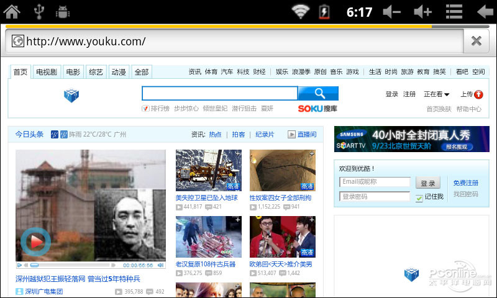
Task: Select the URL address field
Action: (x=235, y=41)
